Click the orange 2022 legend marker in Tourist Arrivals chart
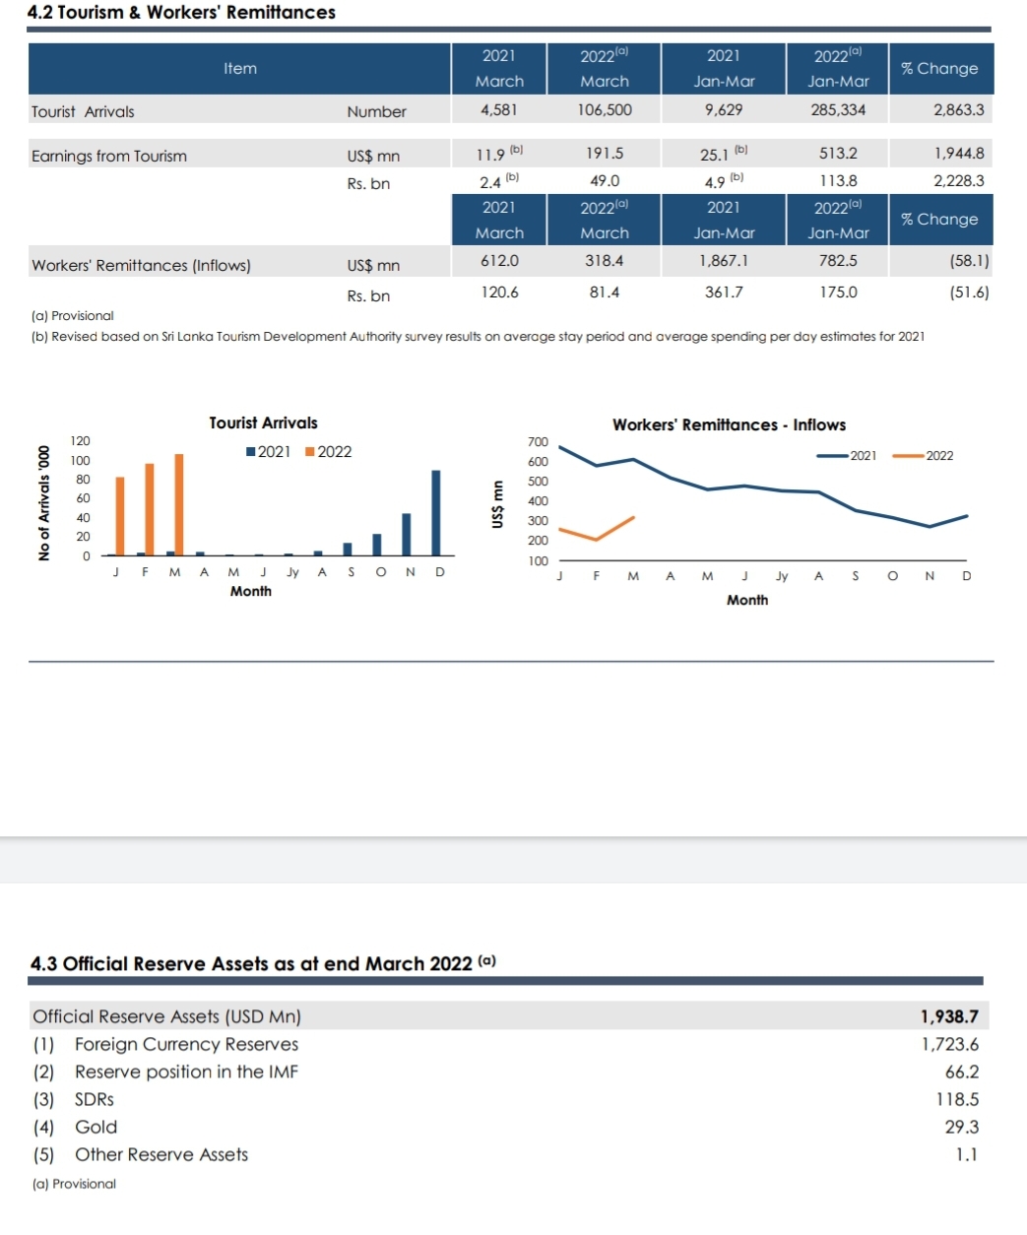The image size is (1027, 1235). [310, 452]
